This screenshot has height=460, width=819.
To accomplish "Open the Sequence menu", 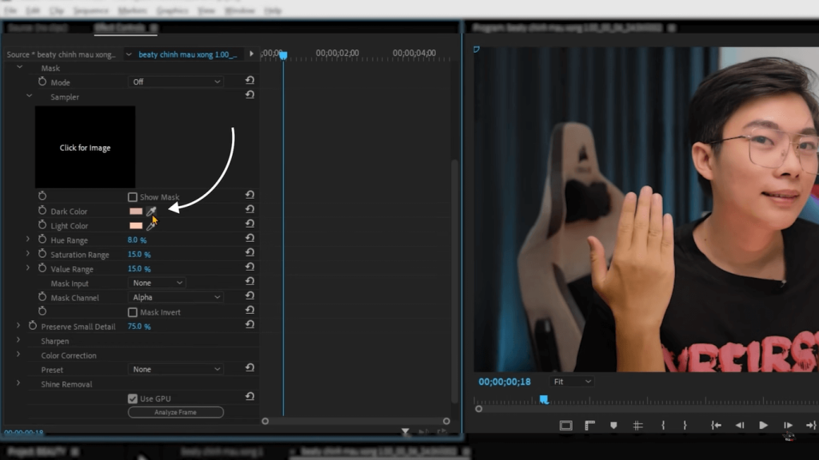I will 90,10.
